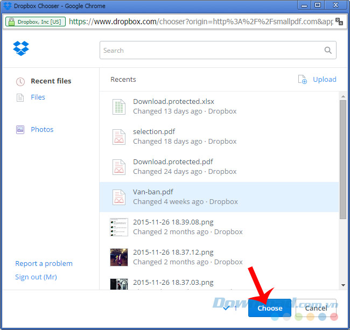Image resolution: width=350 pixels, height=330 pixels.
Task: Click the file list scrollbar thumb
Action: coord(343,159)
